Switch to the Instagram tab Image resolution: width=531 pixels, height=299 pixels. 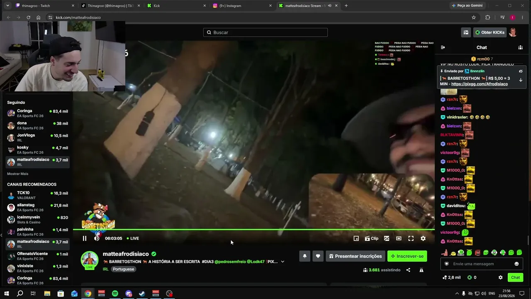(x=243, y=6)
